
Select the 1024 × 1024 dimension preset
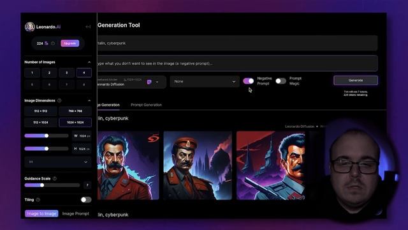coord(75,122)
